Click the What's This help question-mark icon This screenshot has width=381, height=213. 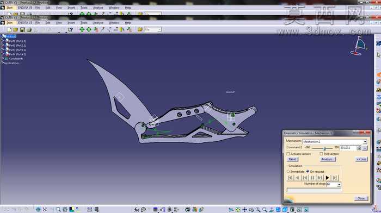(x=70, y=29)
